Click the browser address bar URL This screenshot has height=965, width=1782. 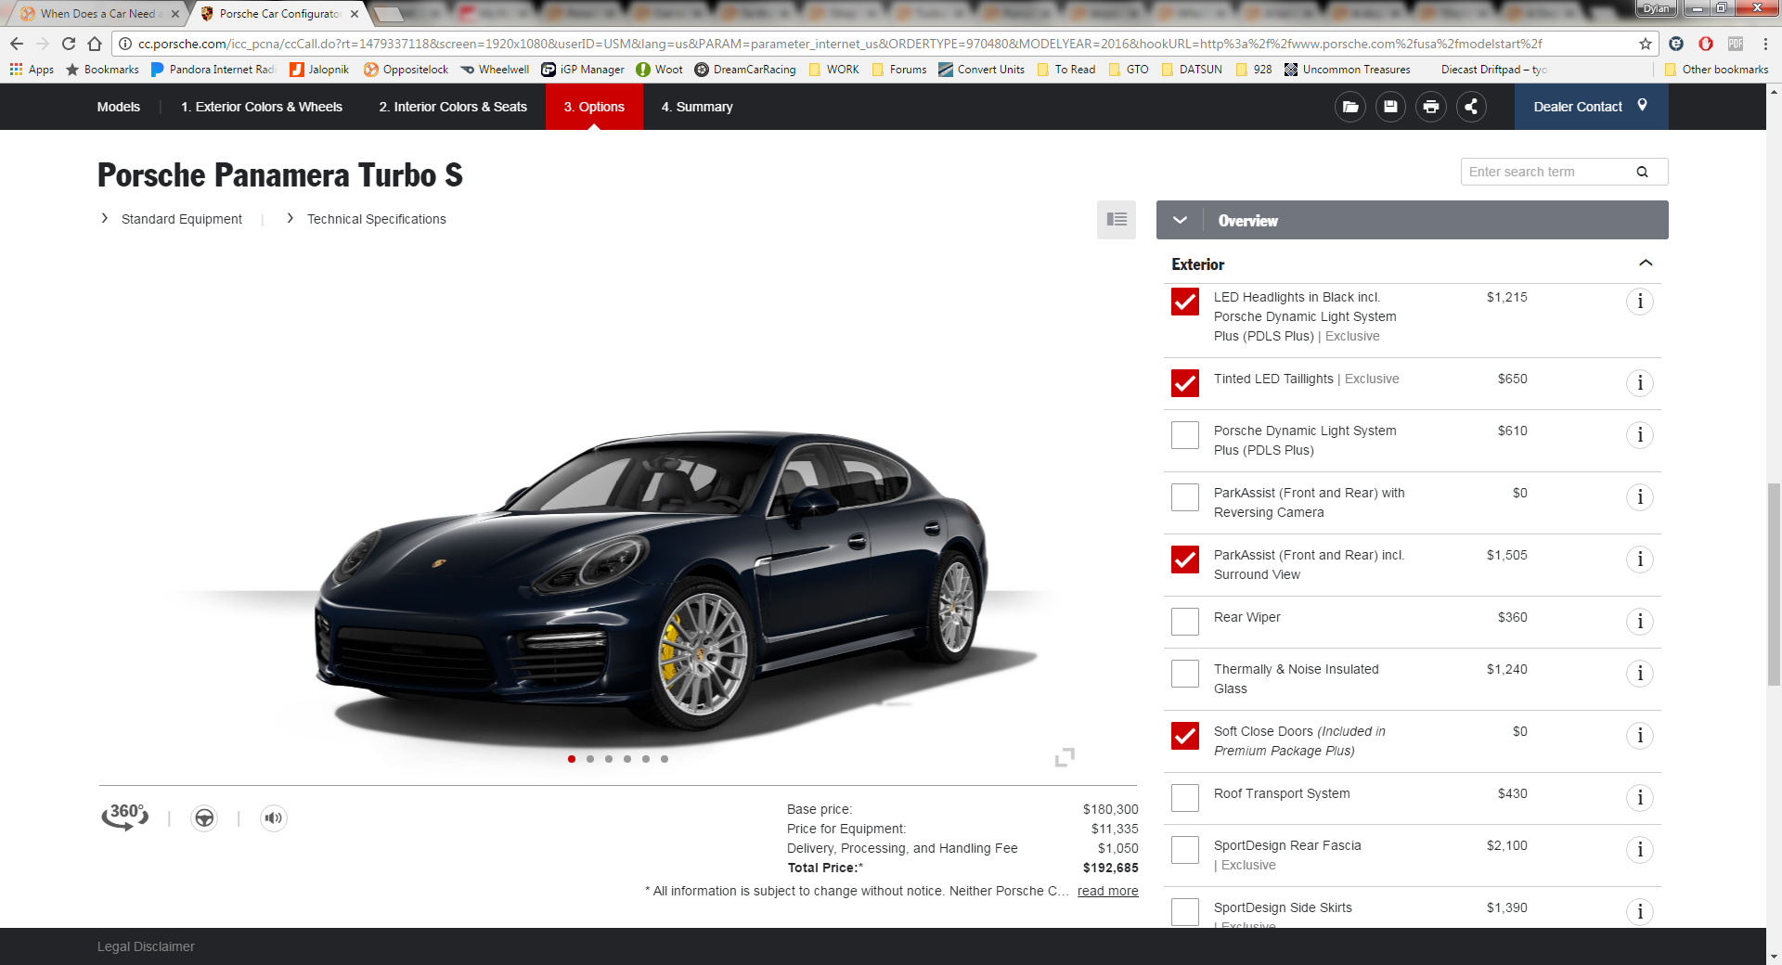840,44
